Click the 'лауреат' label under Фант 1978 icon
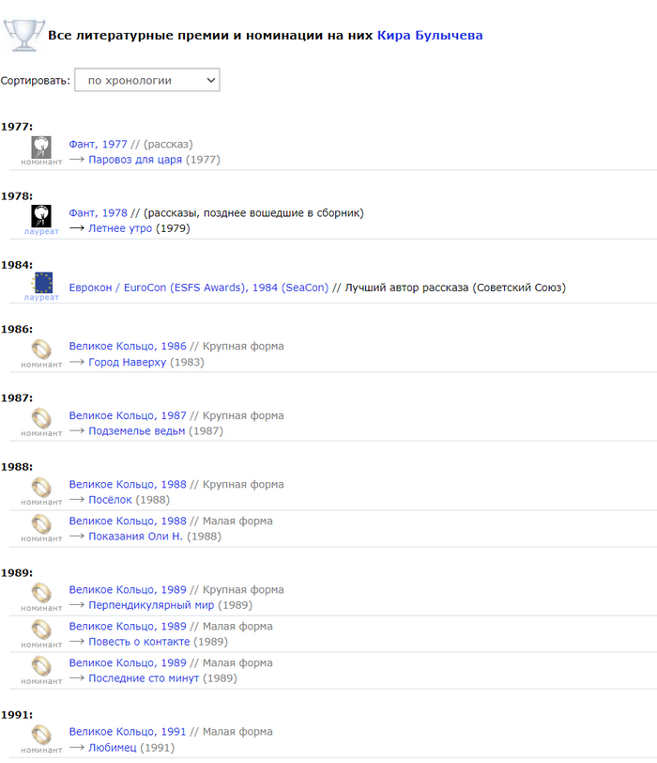The height and width of the screenshot is (763, 657). pos(41,231)
